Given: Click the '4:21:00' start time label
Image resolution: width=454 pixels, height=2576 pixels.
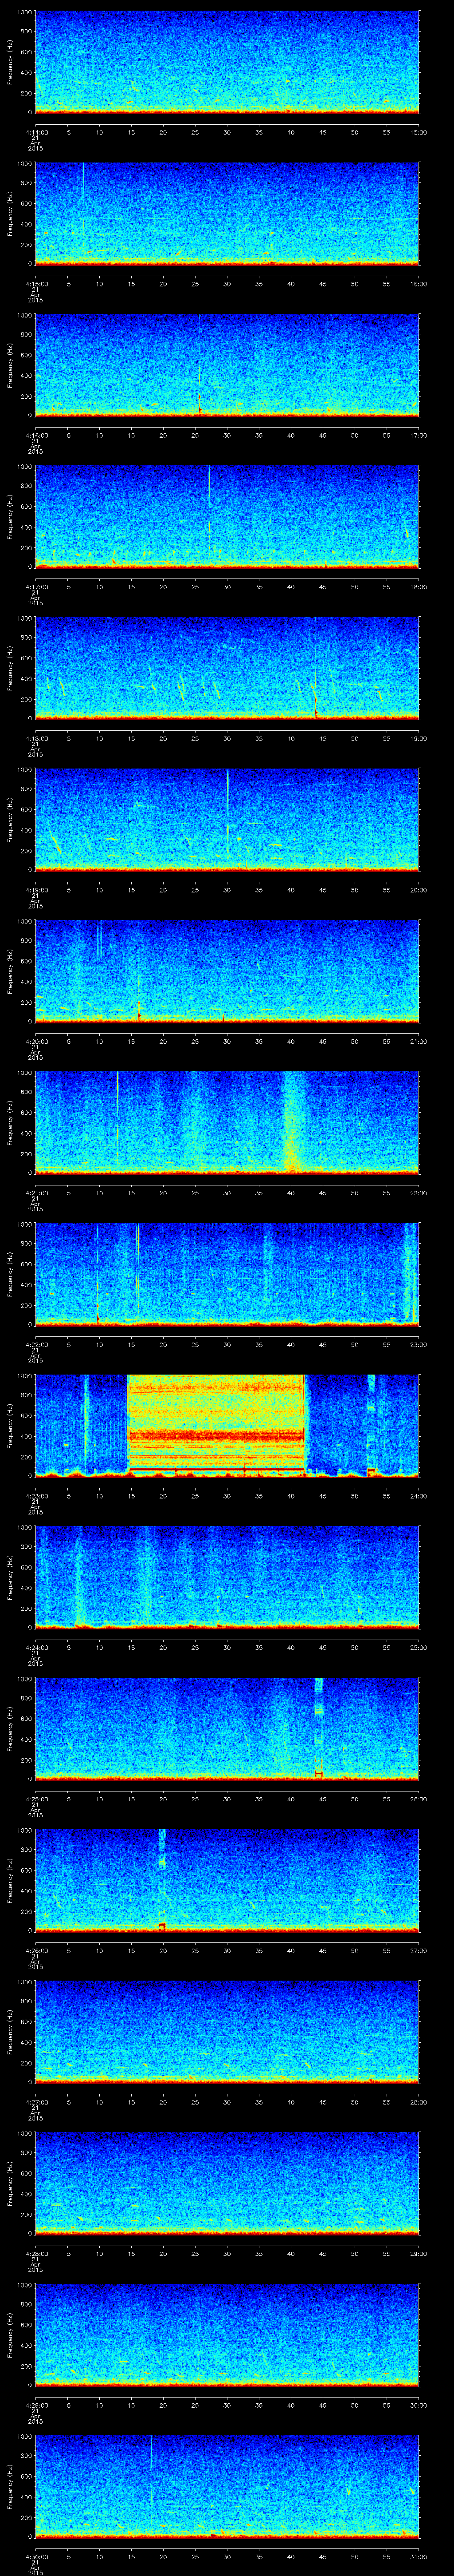Looking at the screenshot, I should tap(36, 1193).
